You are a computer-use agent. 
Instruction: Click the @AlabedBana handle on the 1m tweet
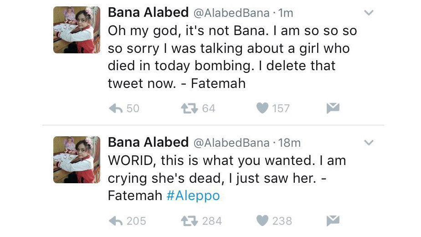click(232, 13)
